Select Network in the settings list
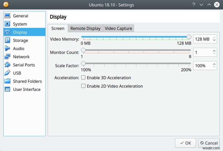 tap(25, 57)
